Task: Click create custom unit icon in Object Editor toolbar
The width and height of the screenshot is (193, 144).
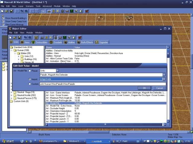Action: click(x=36, y=37)
